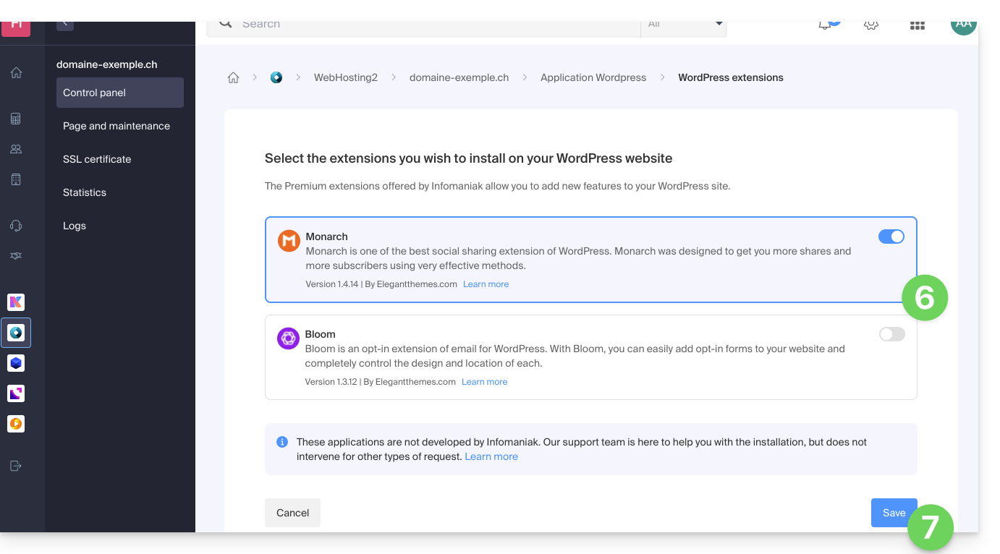Click the logout icon at sidebar bottom

16,466
